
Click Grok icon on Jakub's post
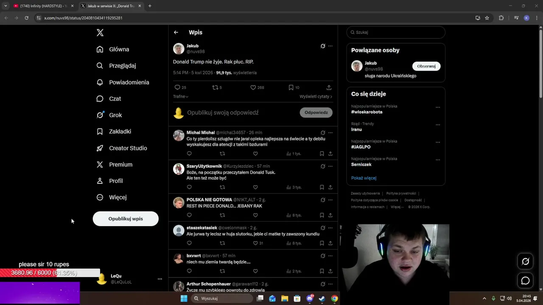point(323,46)
